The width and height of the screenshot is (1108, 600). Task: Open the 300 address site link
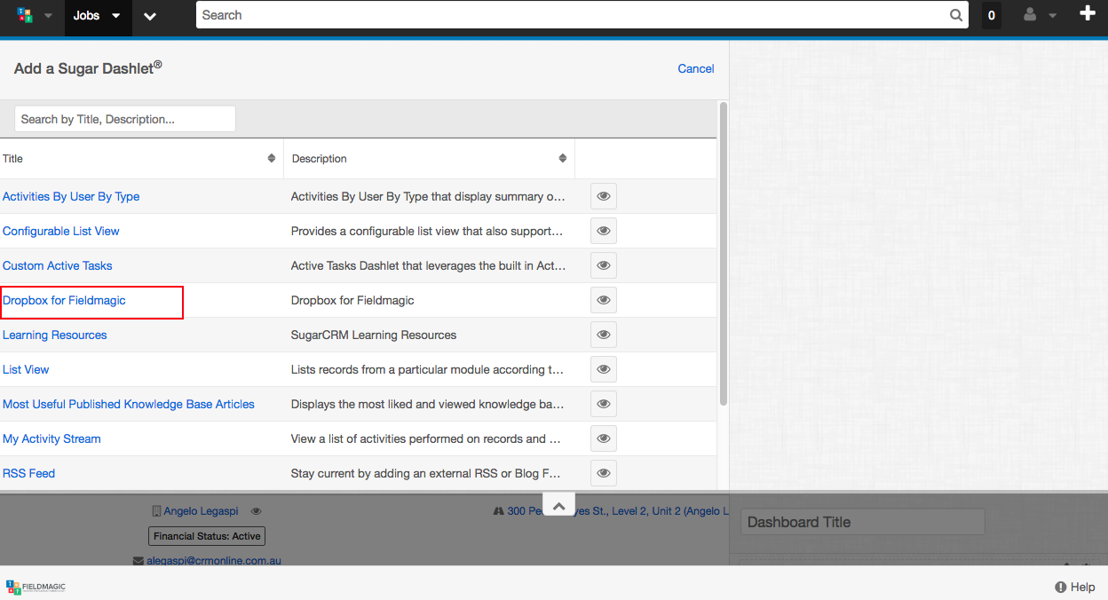pyautogui.click(x=618, y=511)
